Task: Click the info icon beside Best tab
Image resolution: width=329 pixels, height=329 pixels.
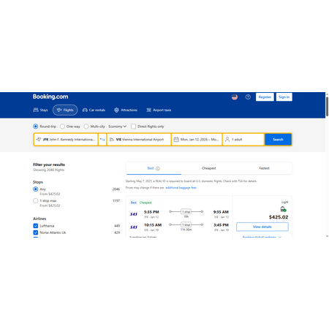Action: [158, 168]
